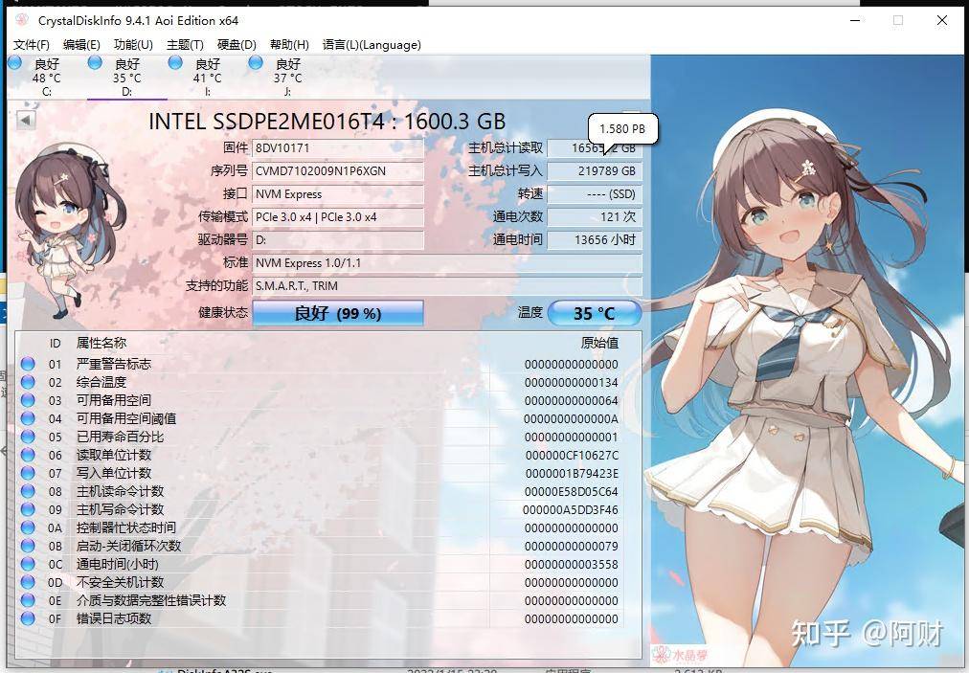Click the host writes value 219789 GB
This screenshot has height=673, width=969.
(595, 171)
